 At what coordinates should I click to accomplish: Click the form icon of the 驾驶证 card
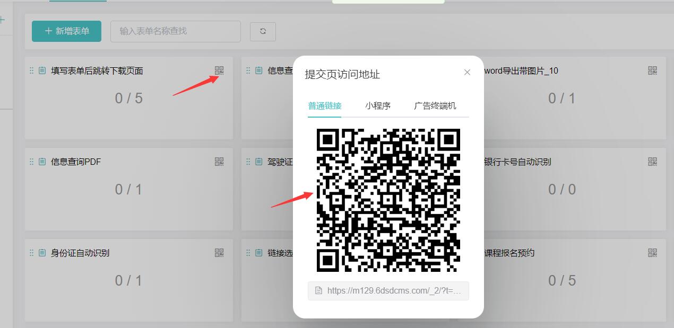coord(258,162)
